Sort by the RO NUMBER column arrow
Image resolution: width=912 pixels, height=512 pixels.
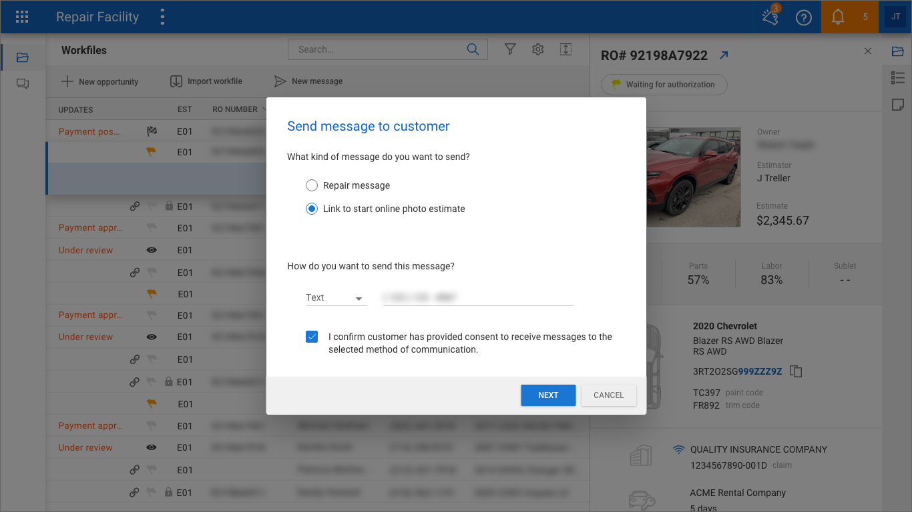pos(266,109)
